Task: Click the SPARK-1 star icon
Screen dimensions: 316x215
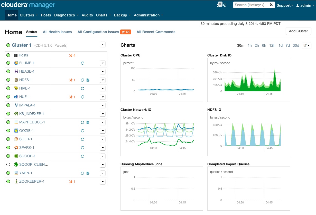Action: coord(16,148)
